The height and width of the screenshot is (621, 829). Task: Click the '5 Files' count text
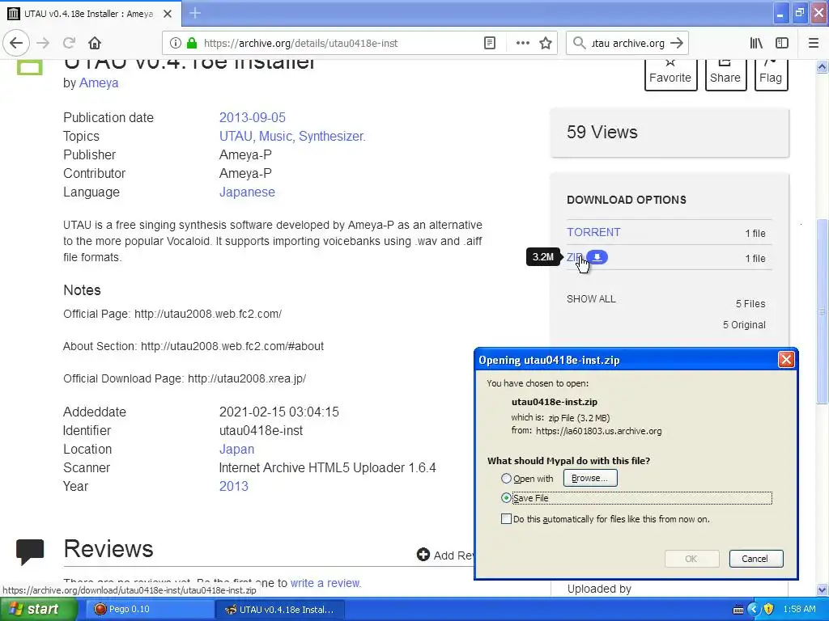pos(750,304)
